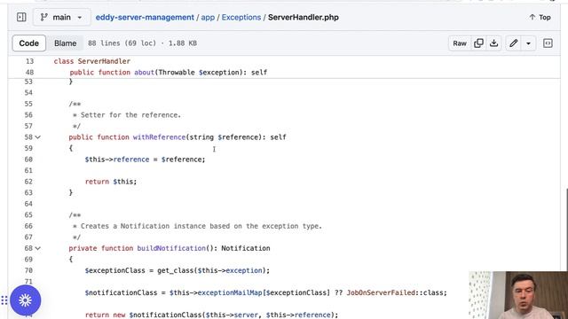Click the sticky class ServerHandler line
Viewport: 568px width, 319px height.
click(92, 61)
